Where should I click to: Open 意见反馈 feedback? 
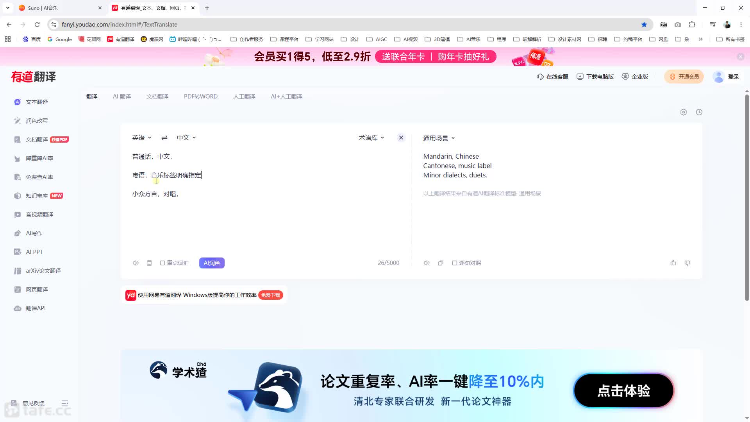(x=28, y=403)
